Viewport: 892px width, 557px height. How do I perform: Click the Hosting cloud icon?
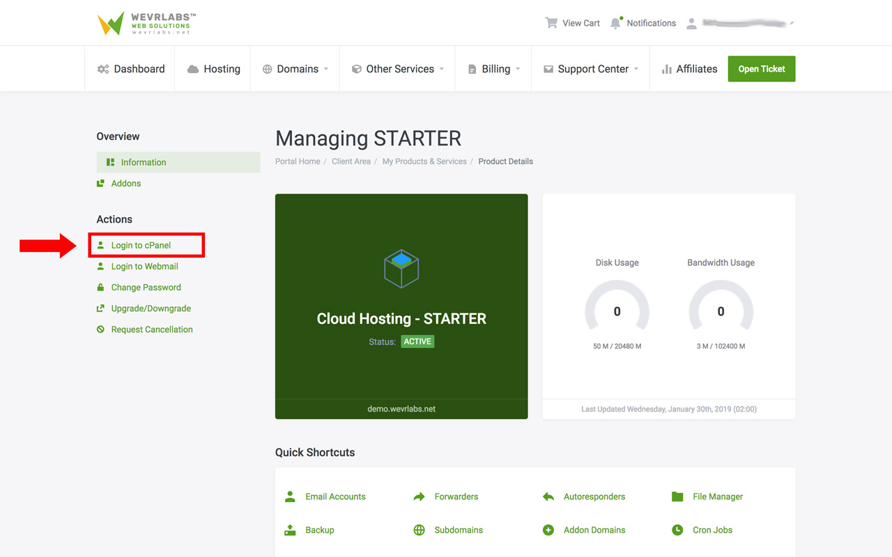[x=193, y=69]
